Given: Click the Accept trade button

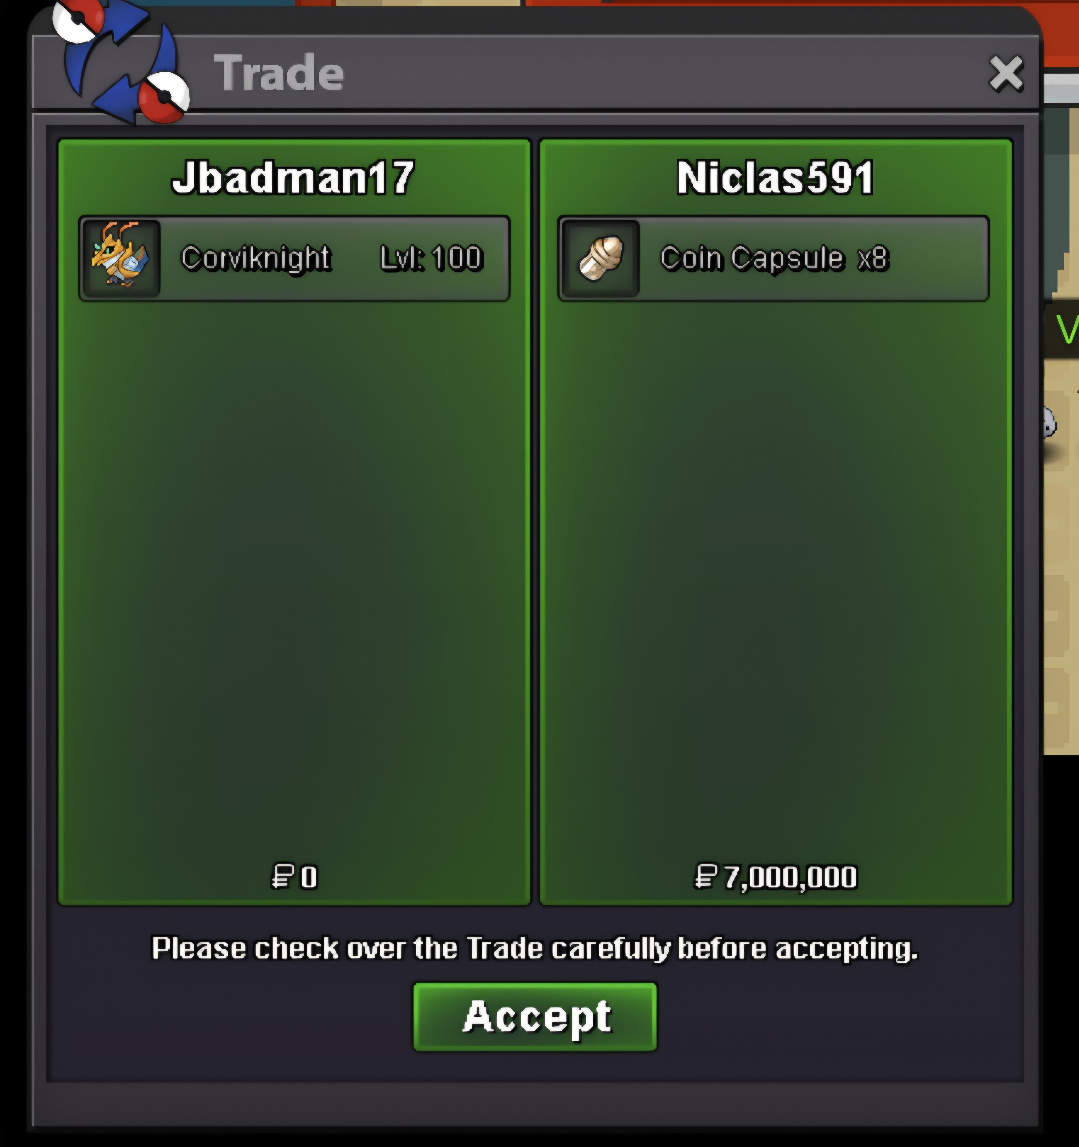Looking at the screenshot, I should (x=535, y=1017).
